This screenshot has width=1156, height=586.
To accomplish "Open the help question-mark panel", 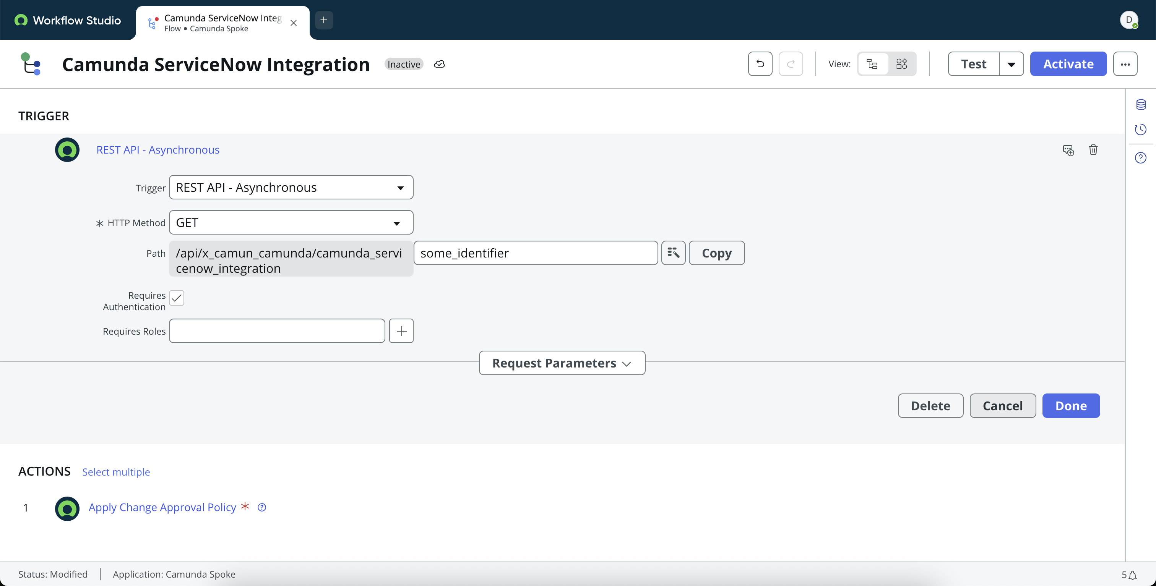I will [1141, 157].
